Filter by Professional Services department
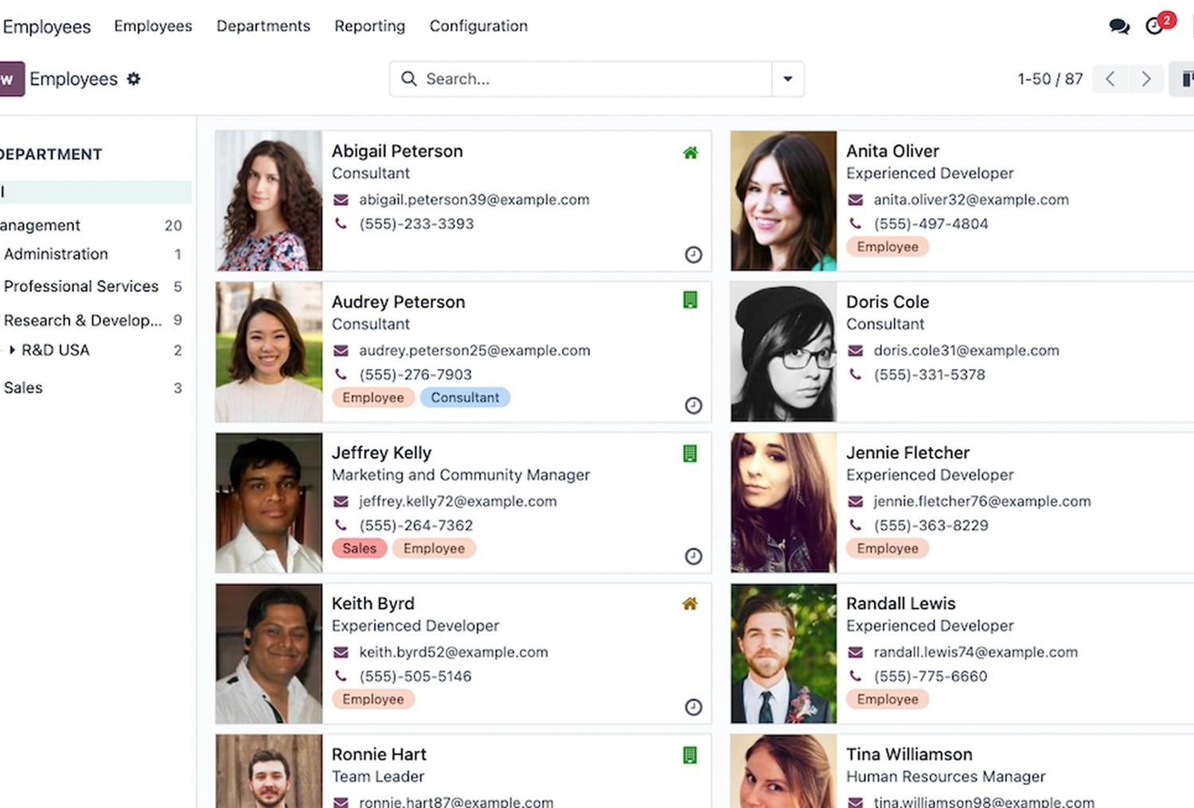 [x=81, y=286]
